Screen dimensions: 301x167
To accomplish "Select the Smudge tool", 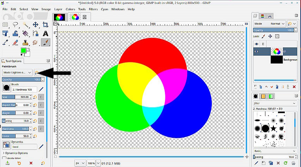I will click(x=35, y=42).
